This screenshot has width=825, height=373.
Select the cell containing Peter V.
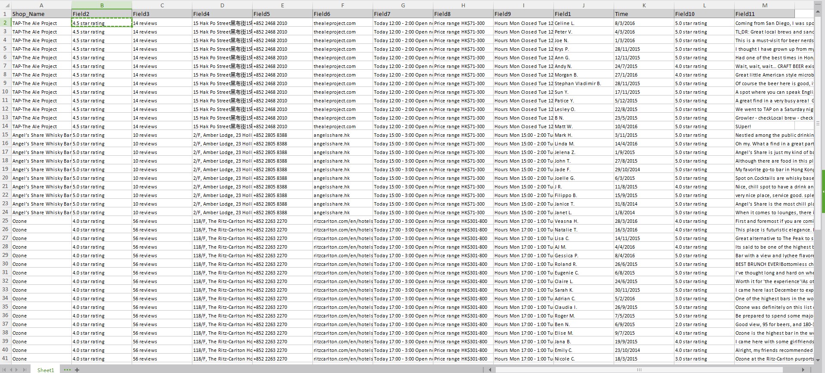[584, 32]
